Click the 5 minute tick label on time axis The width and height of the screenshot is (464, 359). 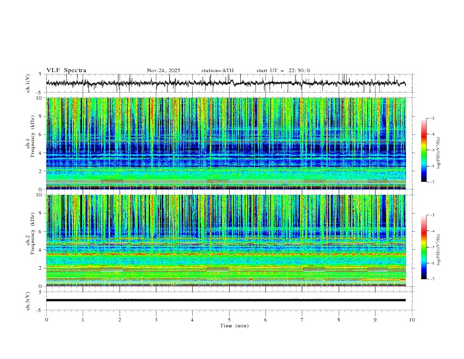tap(229, 319)
